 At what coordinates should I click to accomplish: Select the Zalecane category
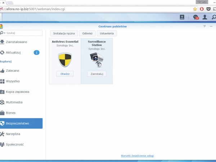pyautogui.click(x=13, y=71)
